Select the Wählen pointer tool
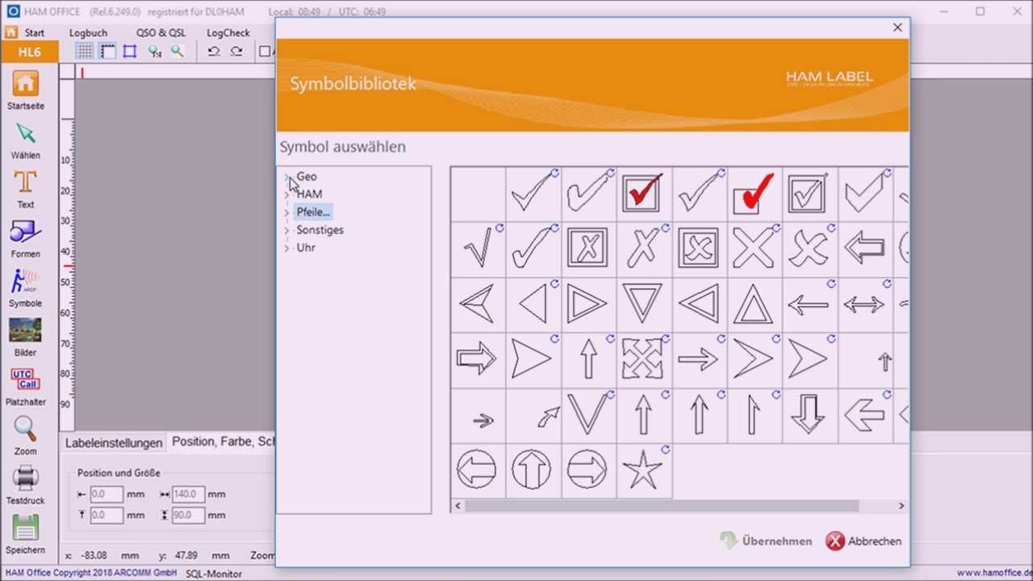 [25, 134]
